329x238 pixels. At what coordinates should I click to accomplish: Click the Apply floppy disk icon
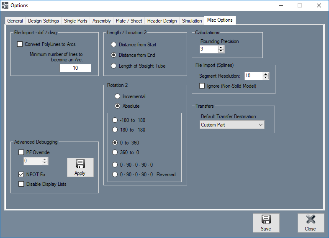point(80,164)
